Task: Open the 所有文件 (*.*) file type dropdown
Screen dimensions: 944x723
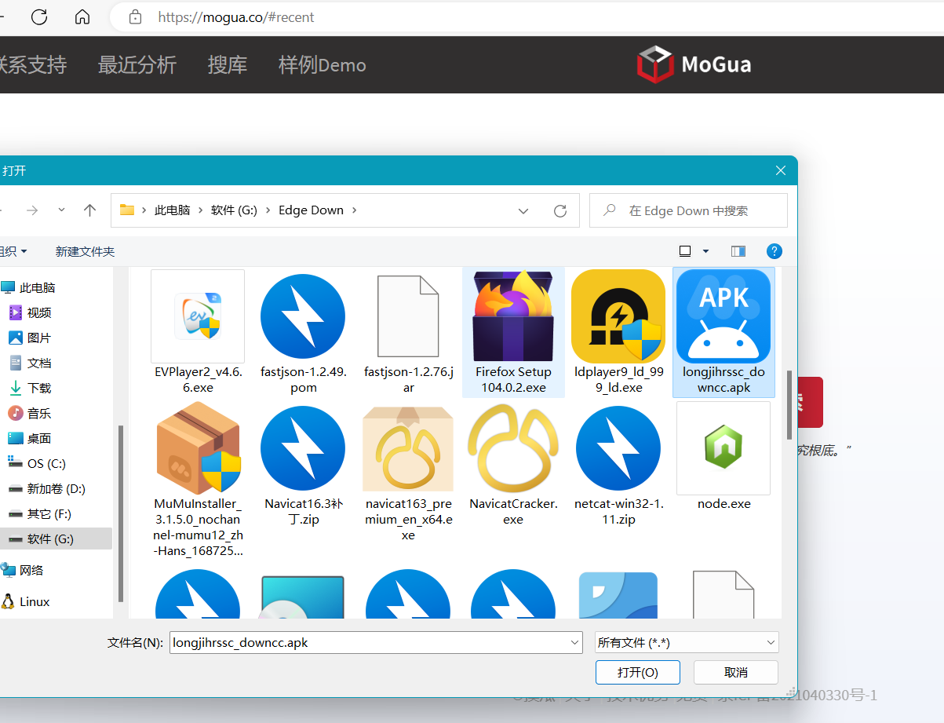Action: click(x=687, y=642)
